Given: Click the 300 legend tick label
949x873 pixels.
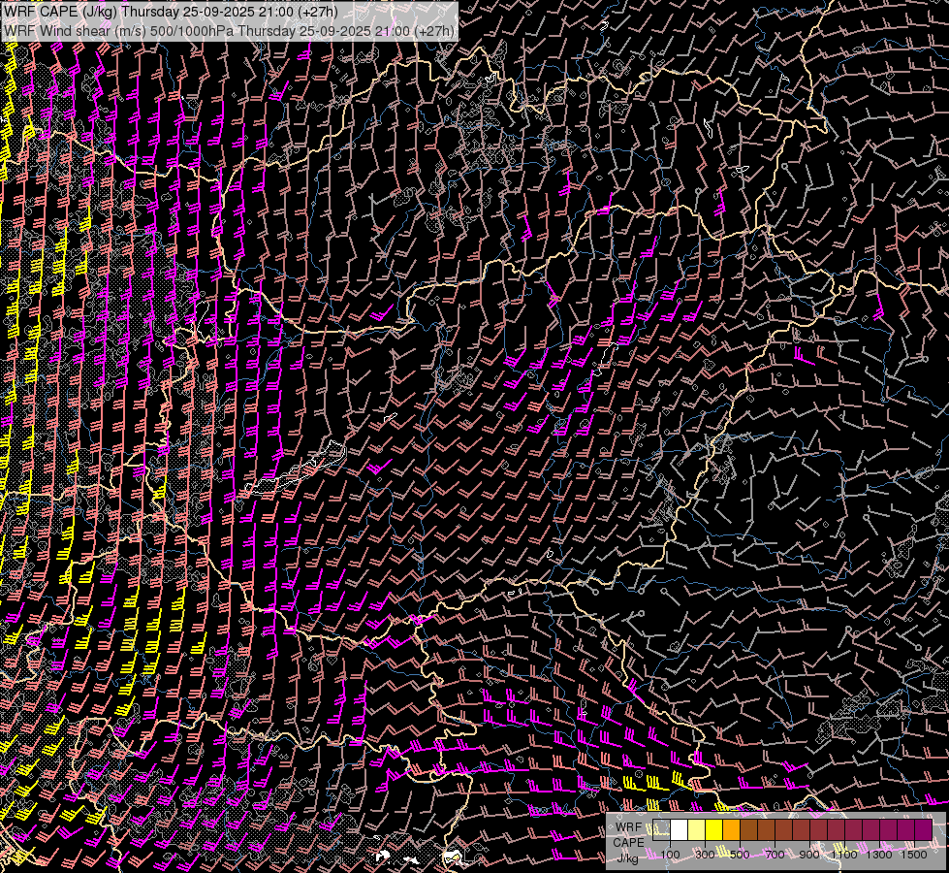Looking at the screenshot, I should [x=705, y=855].
